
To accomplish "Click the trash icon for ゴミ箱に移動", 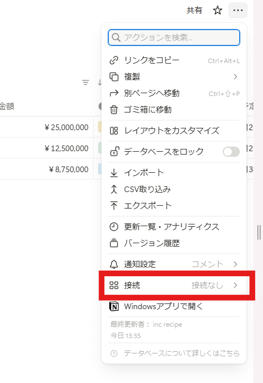I will click(x=114, y=110).
